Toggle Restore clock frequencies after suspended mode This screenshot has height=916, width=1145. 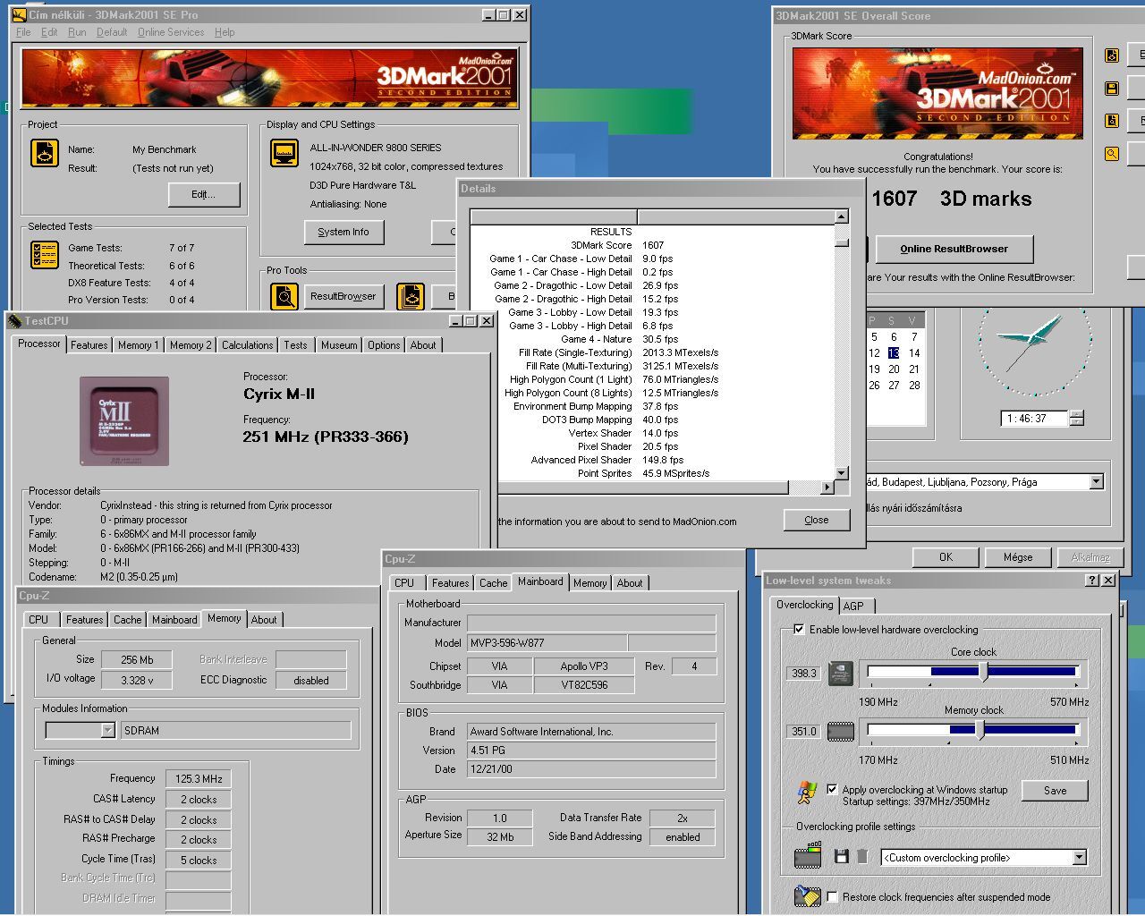pos(832,896)
